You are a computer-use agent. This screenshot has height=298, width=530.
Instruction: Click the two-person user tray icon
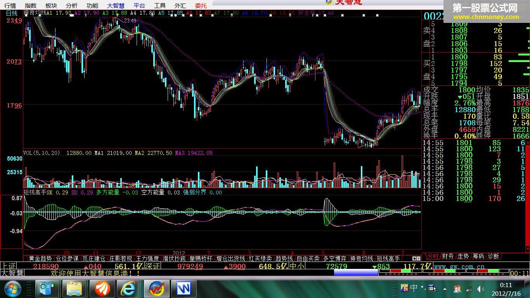pos(457,289)
